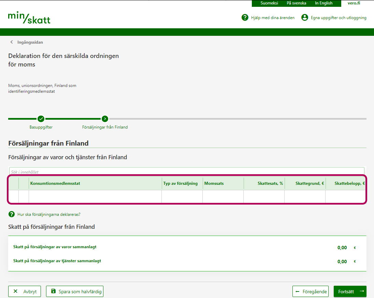Click the user profile icon
This screenshot has width=374, height=298.
point(305,17)
